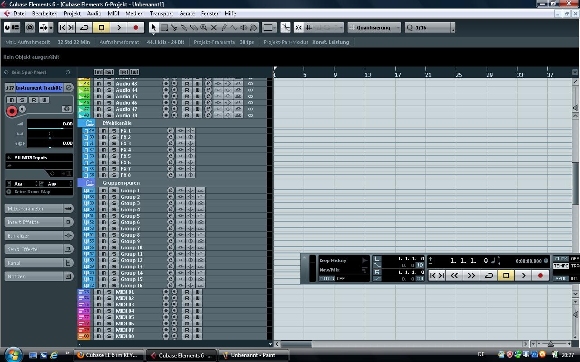Open the Datei menu

[x=19, y=14]
